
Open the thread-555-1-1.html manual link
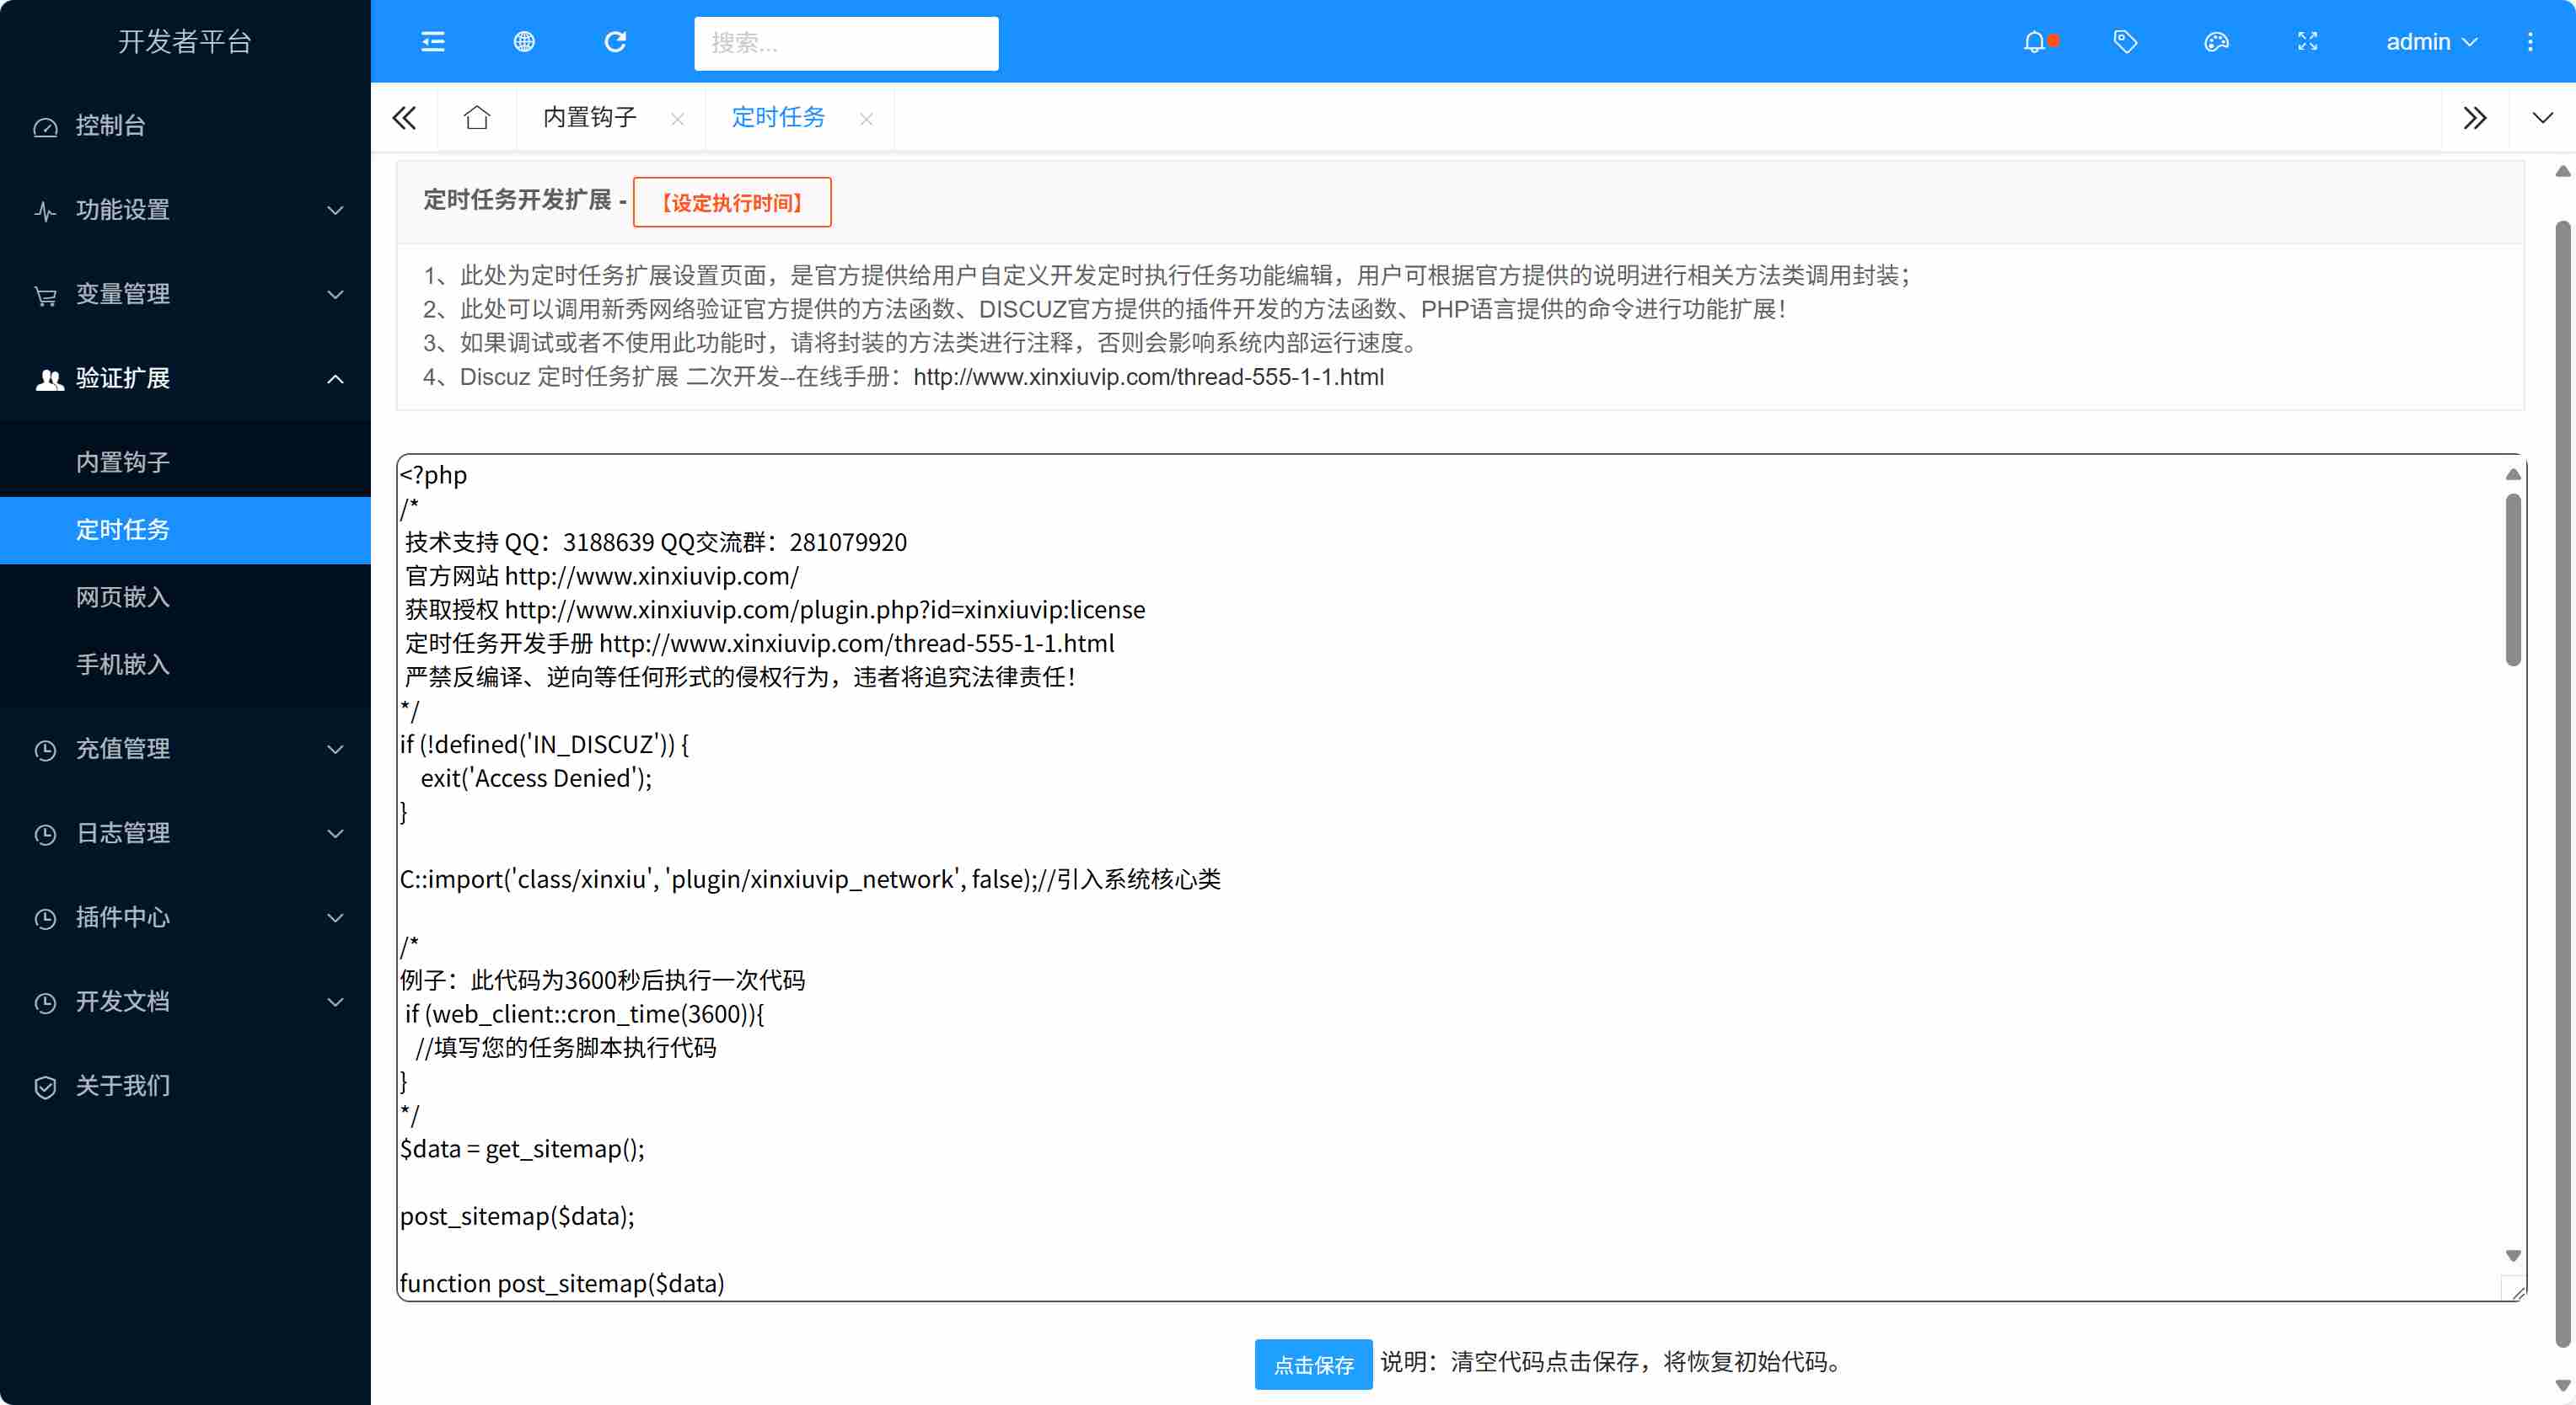pyautogui.click(x=1148, y=377)
